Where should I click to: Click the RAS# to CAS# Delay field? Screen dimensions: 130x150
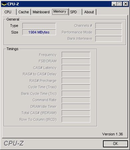(x=76, y=74)
